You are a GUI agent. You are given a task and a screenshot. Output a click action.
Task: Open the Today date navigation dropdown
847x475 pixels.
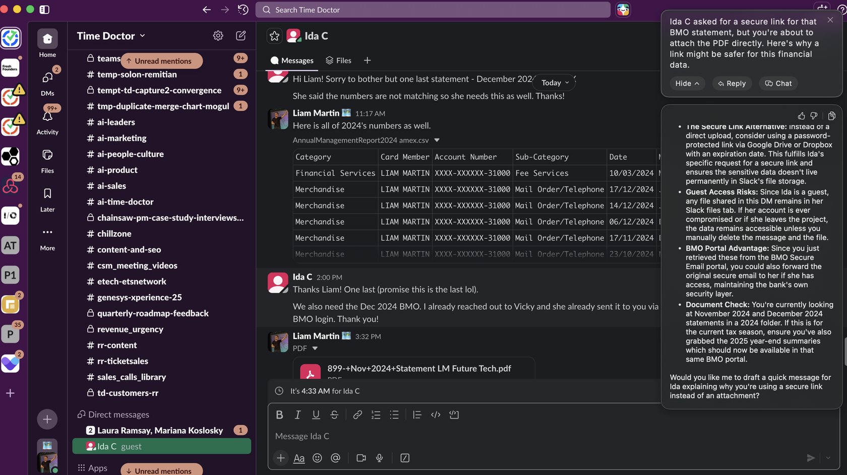[554, 83]
